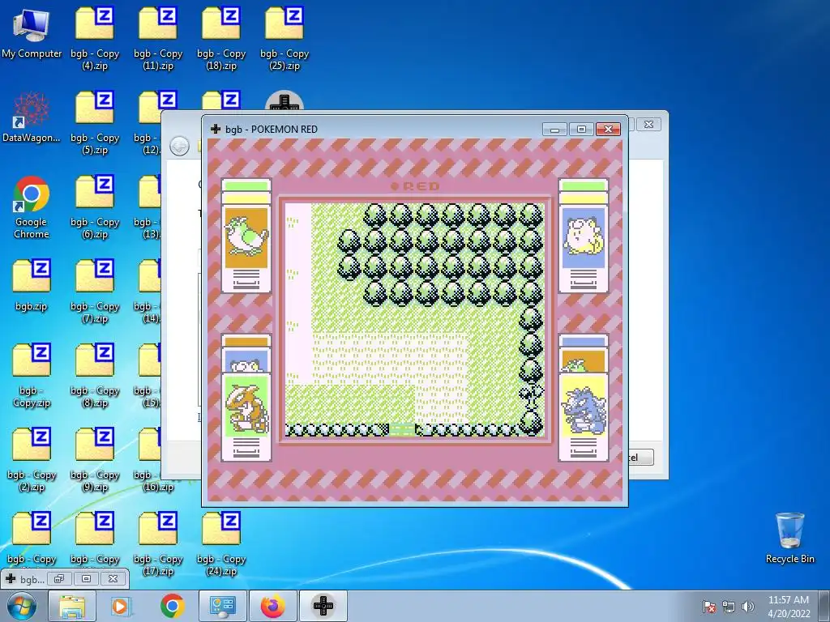Screen dimensions: 830x622
Task: Open the Control Panel taskbar item
Action: pos(222,606)
